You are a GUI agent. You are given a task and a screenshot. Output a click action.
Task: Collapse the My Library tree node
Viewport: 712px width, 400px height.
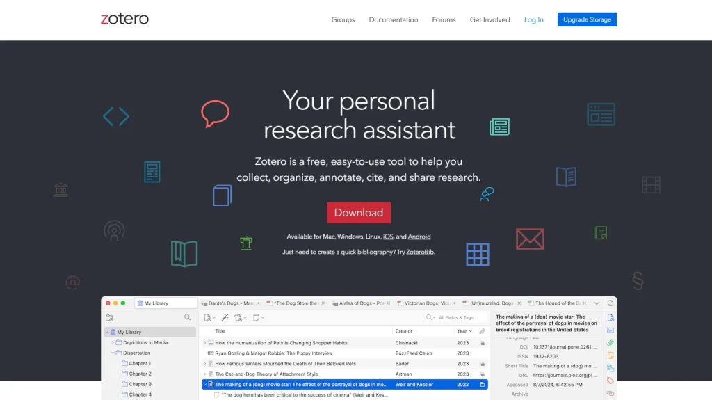coord(107,333)
